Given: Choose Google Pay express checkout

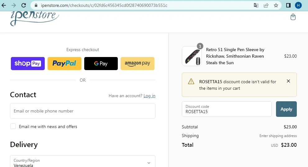Looking at the screenshot, I should coord(101,64).
